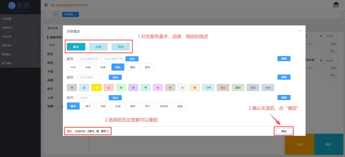Pick the 粉 color swatch
Screen dimensions: 345x157
pyautogui.click(x=158, y=88)
